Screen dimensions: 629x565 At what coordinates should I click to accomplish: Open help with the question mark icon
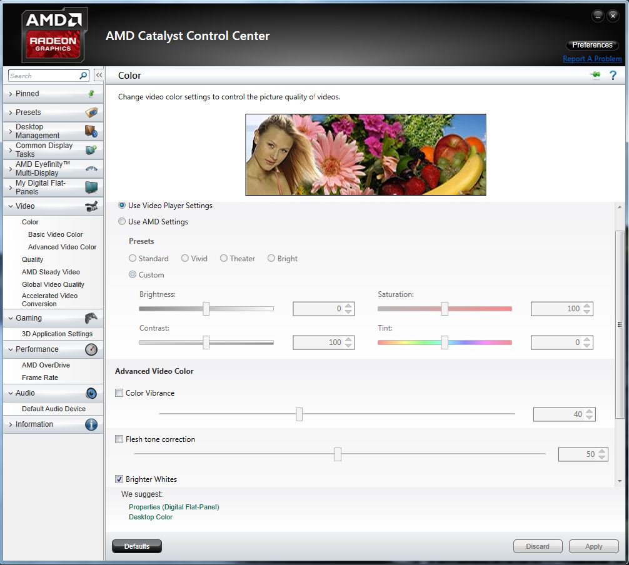[613, 76]
